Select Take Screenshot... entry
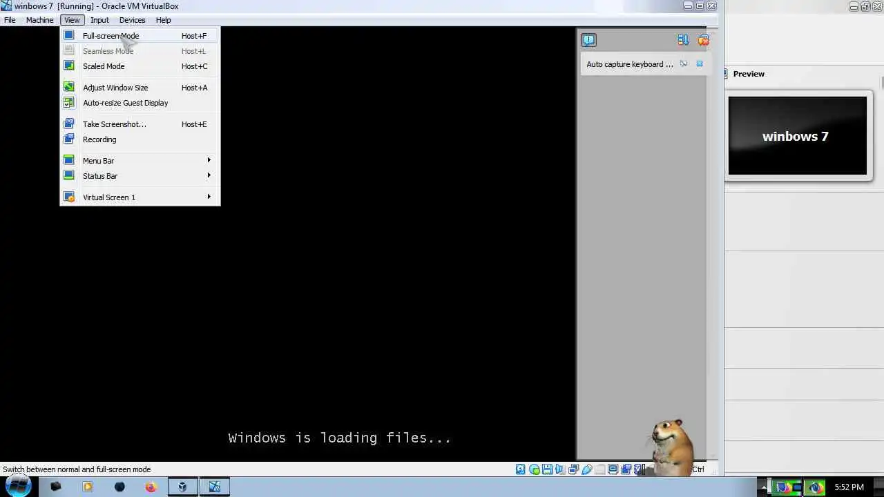This screenshot has width=884, height=497. [140, 124]
